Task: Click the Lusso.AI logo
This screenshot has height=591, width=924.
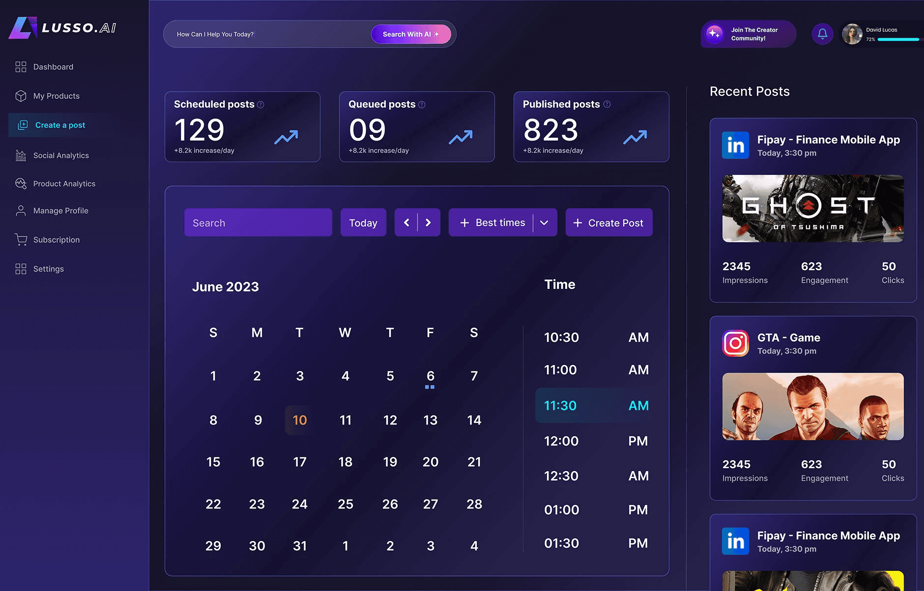Action: [62, 28]
